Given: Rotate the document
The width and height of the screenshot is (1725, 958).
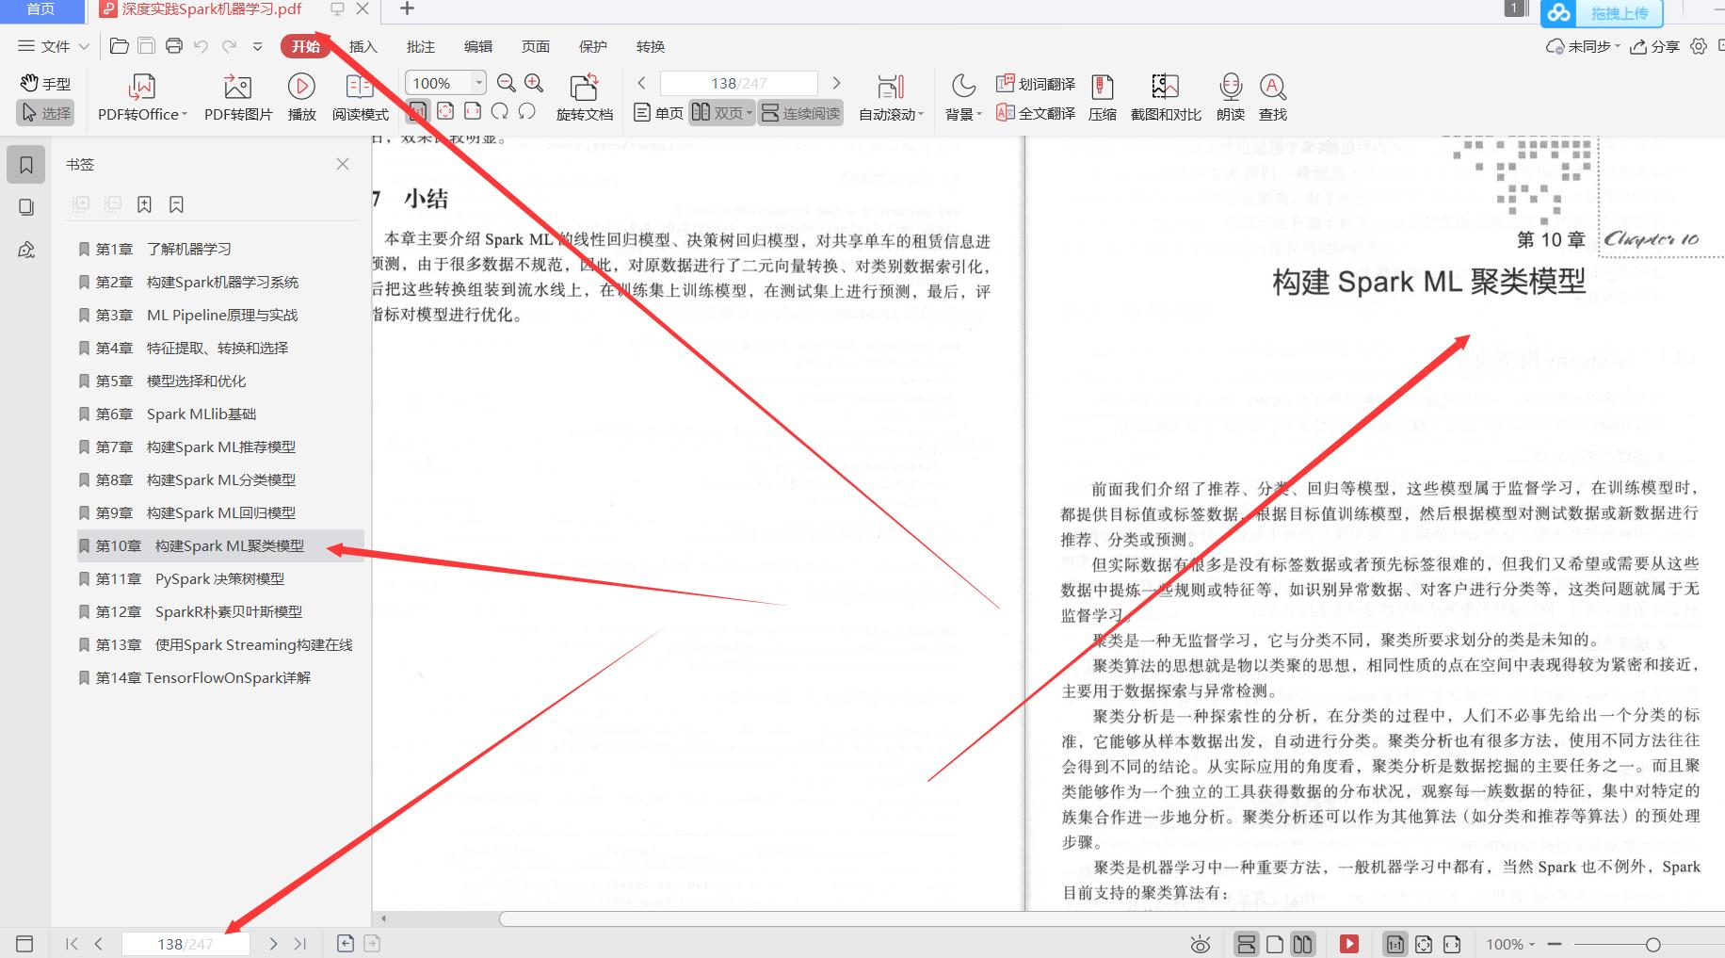Looking at the screenshot, I should click(x=584, y=98).
